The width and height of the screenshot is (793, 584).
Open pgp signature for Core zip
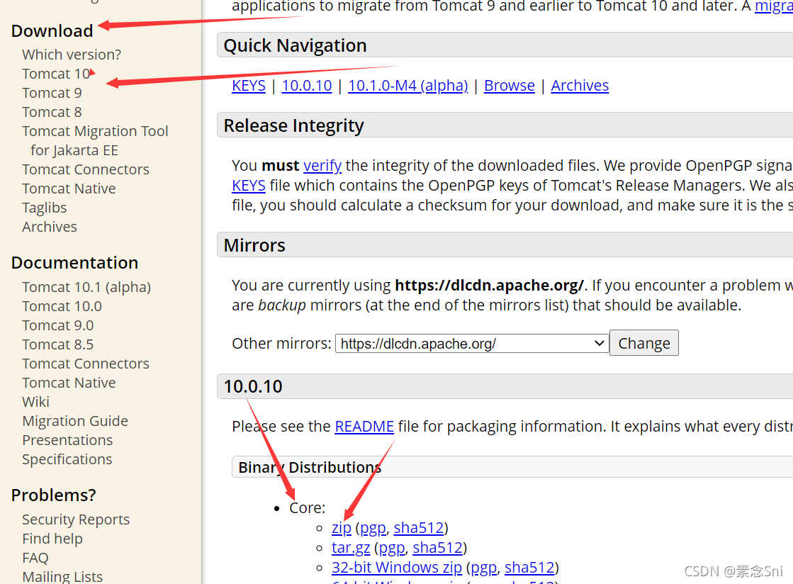tap(373, 528)
